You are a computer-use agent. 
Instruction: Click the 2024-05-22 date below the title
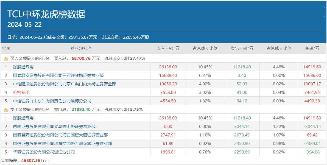point(24,25)
